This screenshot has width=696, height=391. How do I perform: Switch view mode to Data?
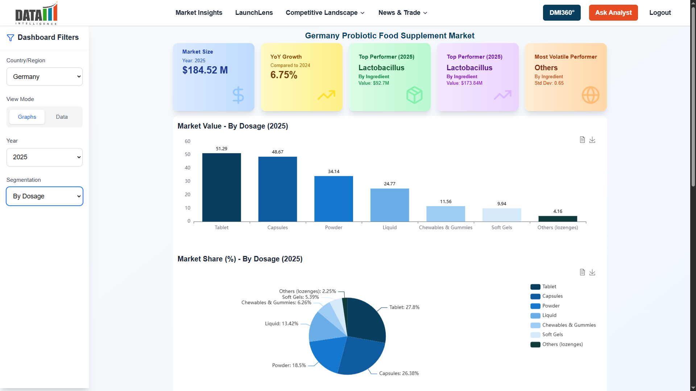[62, 117]
